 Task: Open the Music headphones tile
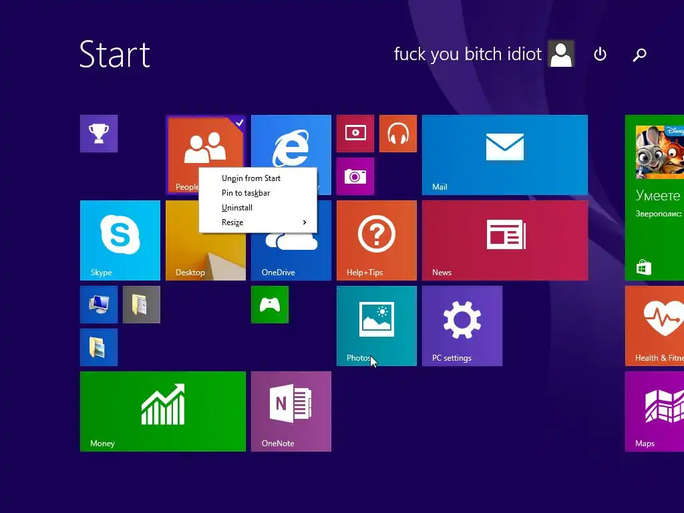point(398,134)
